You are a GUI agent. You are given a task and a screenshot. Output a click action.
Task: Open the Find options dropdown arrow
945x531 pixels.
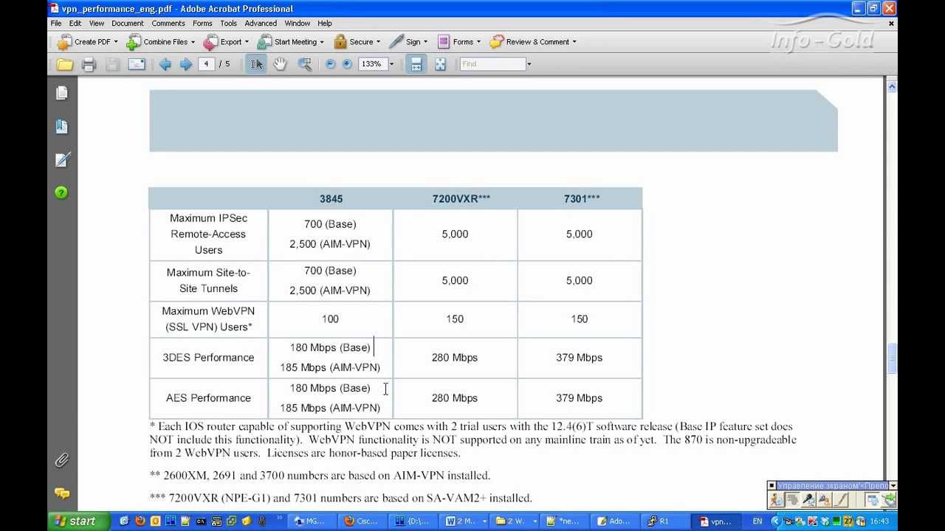(x=529, y=64)
